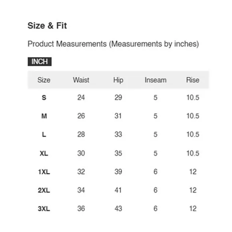
Task: Choose the 2XL size row label
Action: pos(44,190)
